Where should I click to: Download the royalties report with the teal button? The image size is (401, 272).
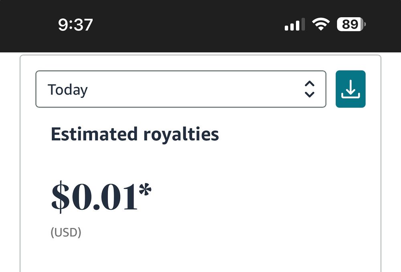tap(350, 89)
